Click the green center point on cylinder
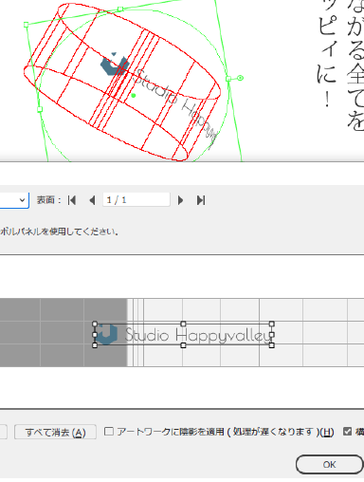 [134, 95]
